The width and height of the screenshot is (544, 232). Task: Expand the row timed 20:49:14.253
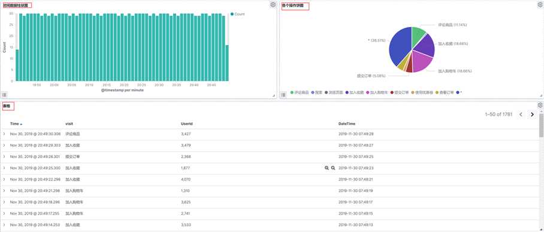point(4,225)
